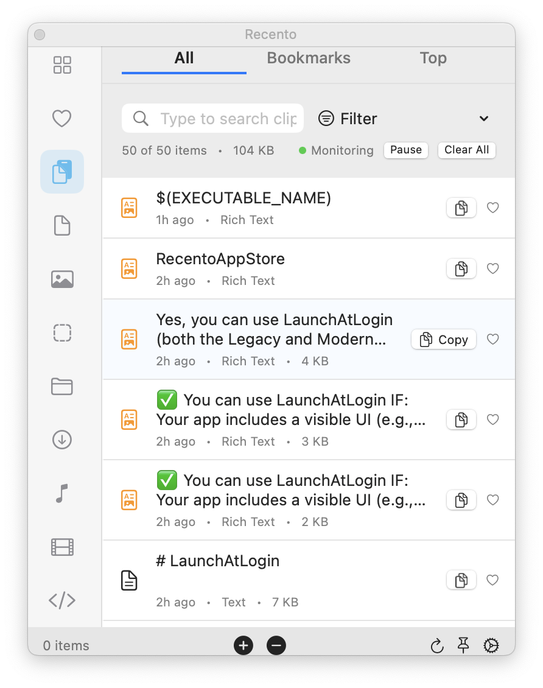The height and width of the screenshot is (688, 543).
Task: Switch to the Top tab
Action: 433,58
